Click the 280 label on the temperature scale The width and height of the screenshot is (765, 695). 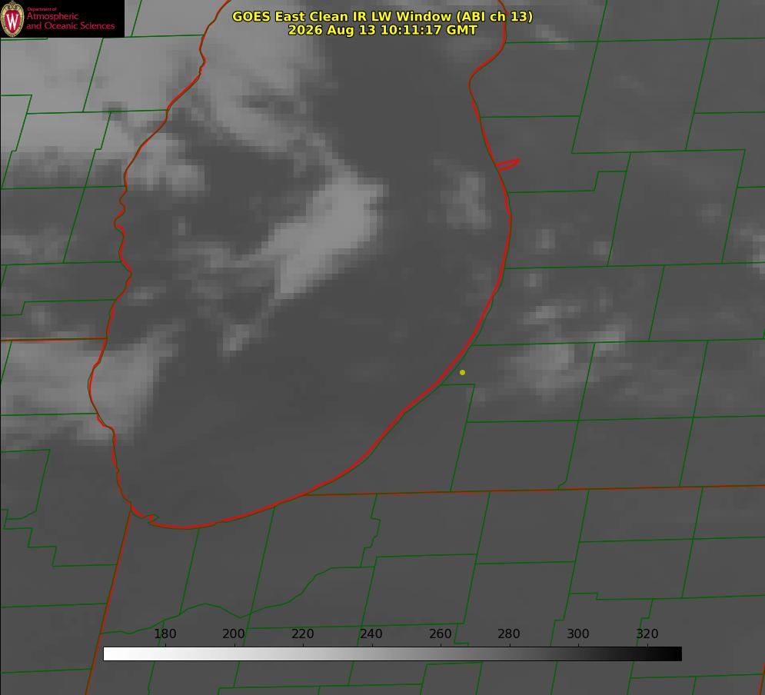click(x=509, y=633)
